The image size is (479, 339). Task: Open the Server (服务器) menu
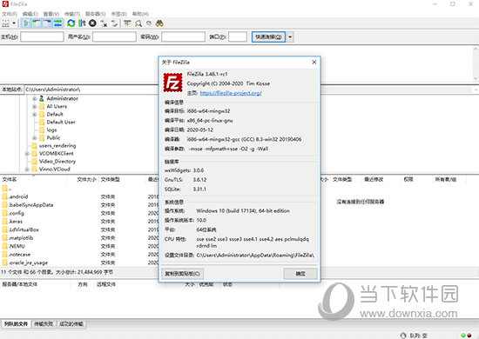coord(95,14)
